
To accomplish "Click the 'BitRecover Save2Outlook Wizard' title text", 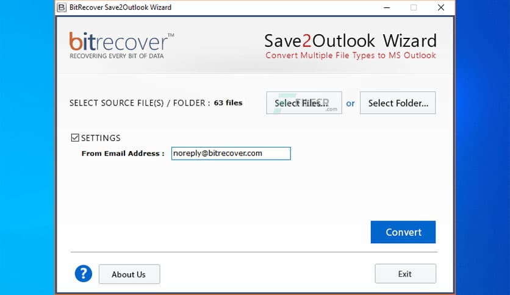I will tap(120, 7).
